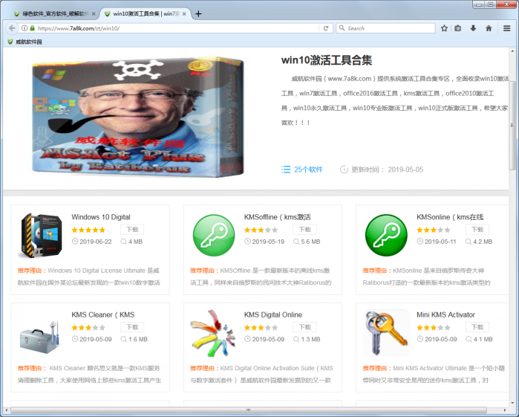The image size is (519, 417).
Task: Open the Mini KMS Activator title link
Action: 445,314
